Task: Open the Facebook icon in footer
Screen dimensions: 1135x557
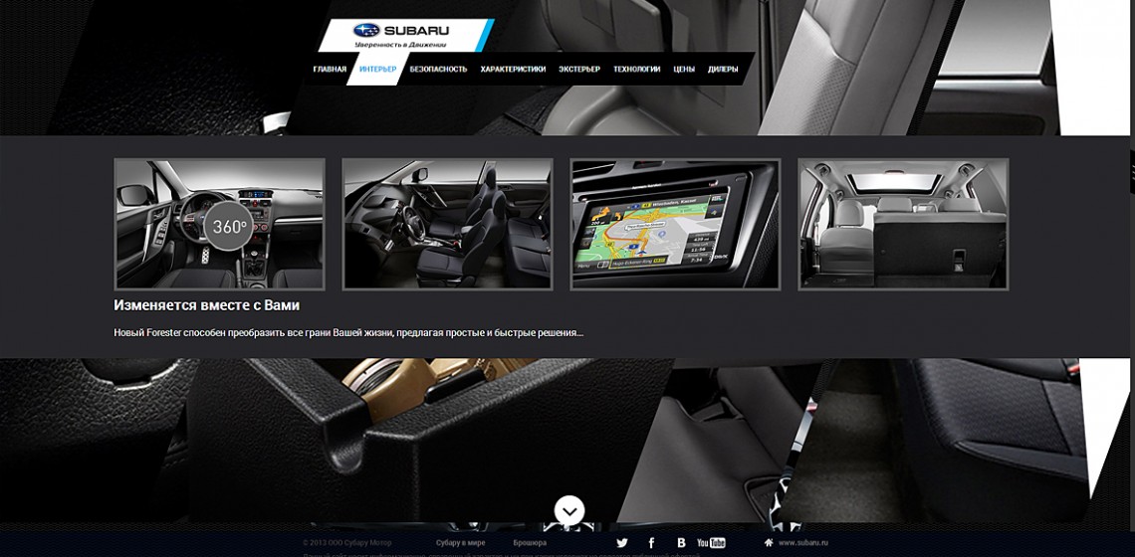Action: pos(651,542)
